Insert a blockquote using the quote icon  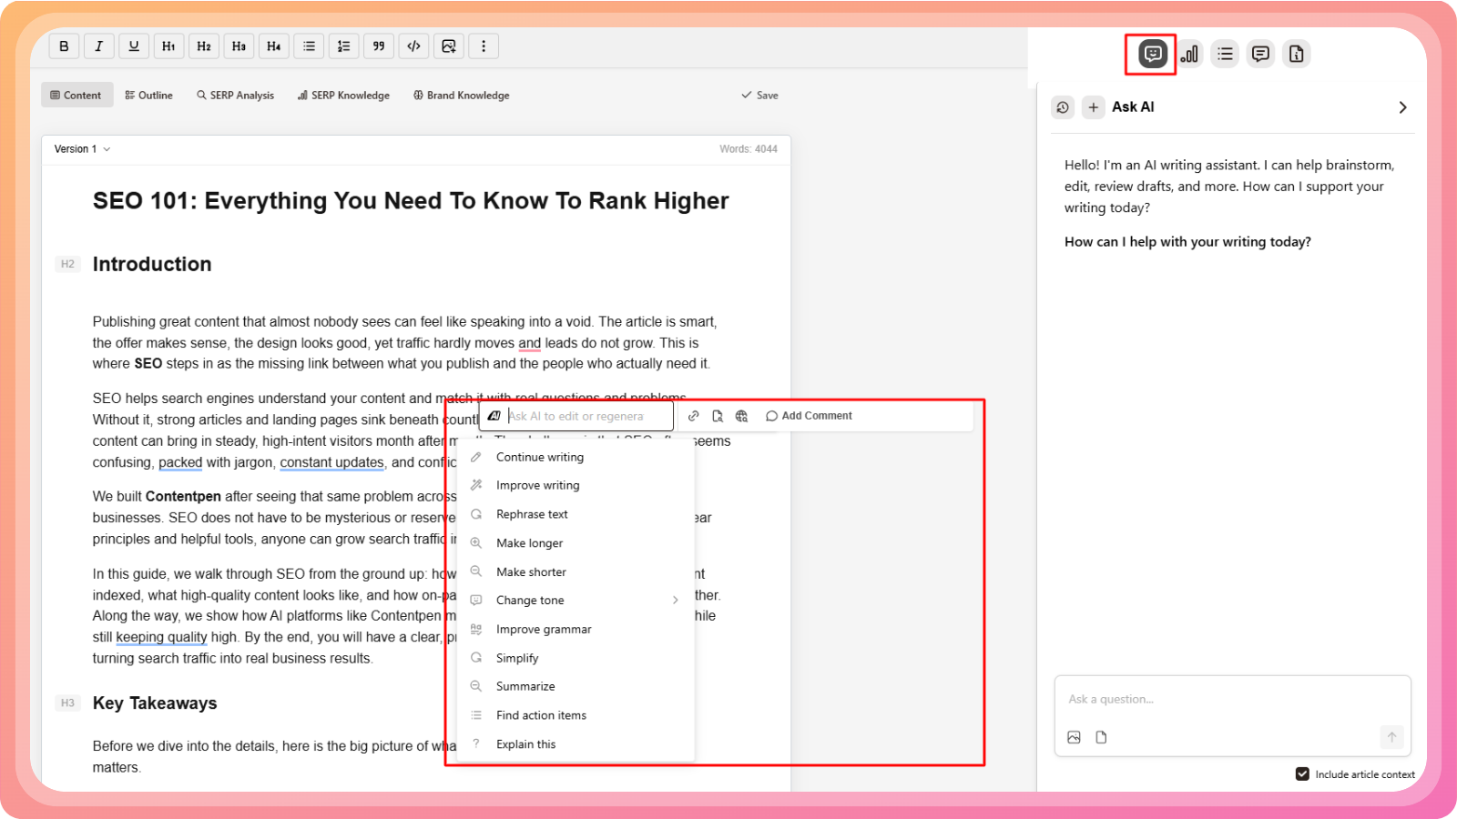tap(379, 46)
